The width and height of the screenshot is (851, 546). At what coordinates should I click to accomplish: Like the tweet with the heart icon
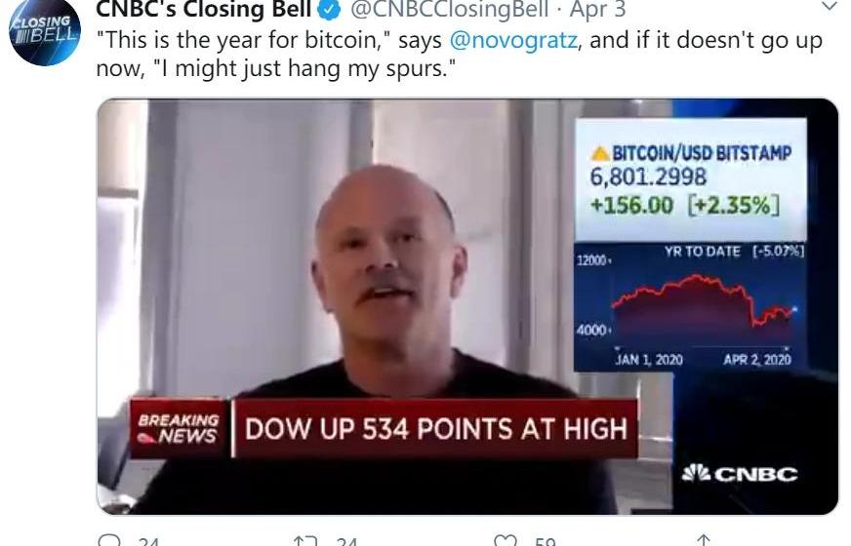coord(506,541)
